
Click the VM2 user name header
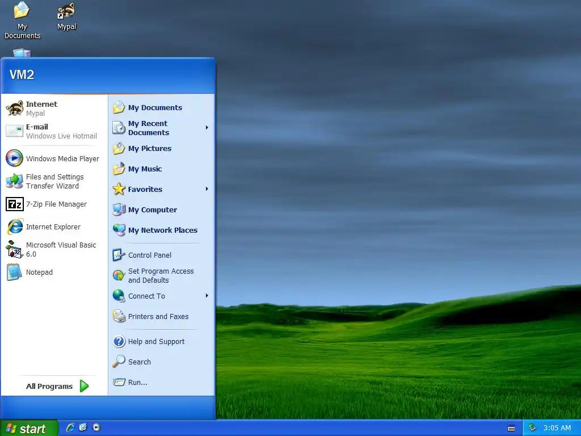click(22, 74)
